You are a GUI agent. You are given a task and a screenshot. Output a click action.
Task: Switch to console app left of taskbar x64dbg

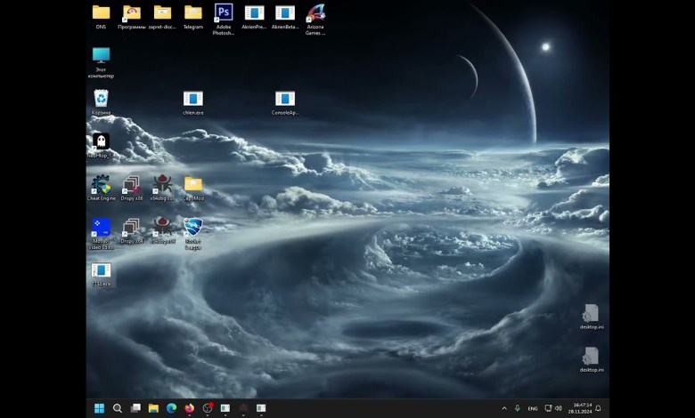pos(225,408)
